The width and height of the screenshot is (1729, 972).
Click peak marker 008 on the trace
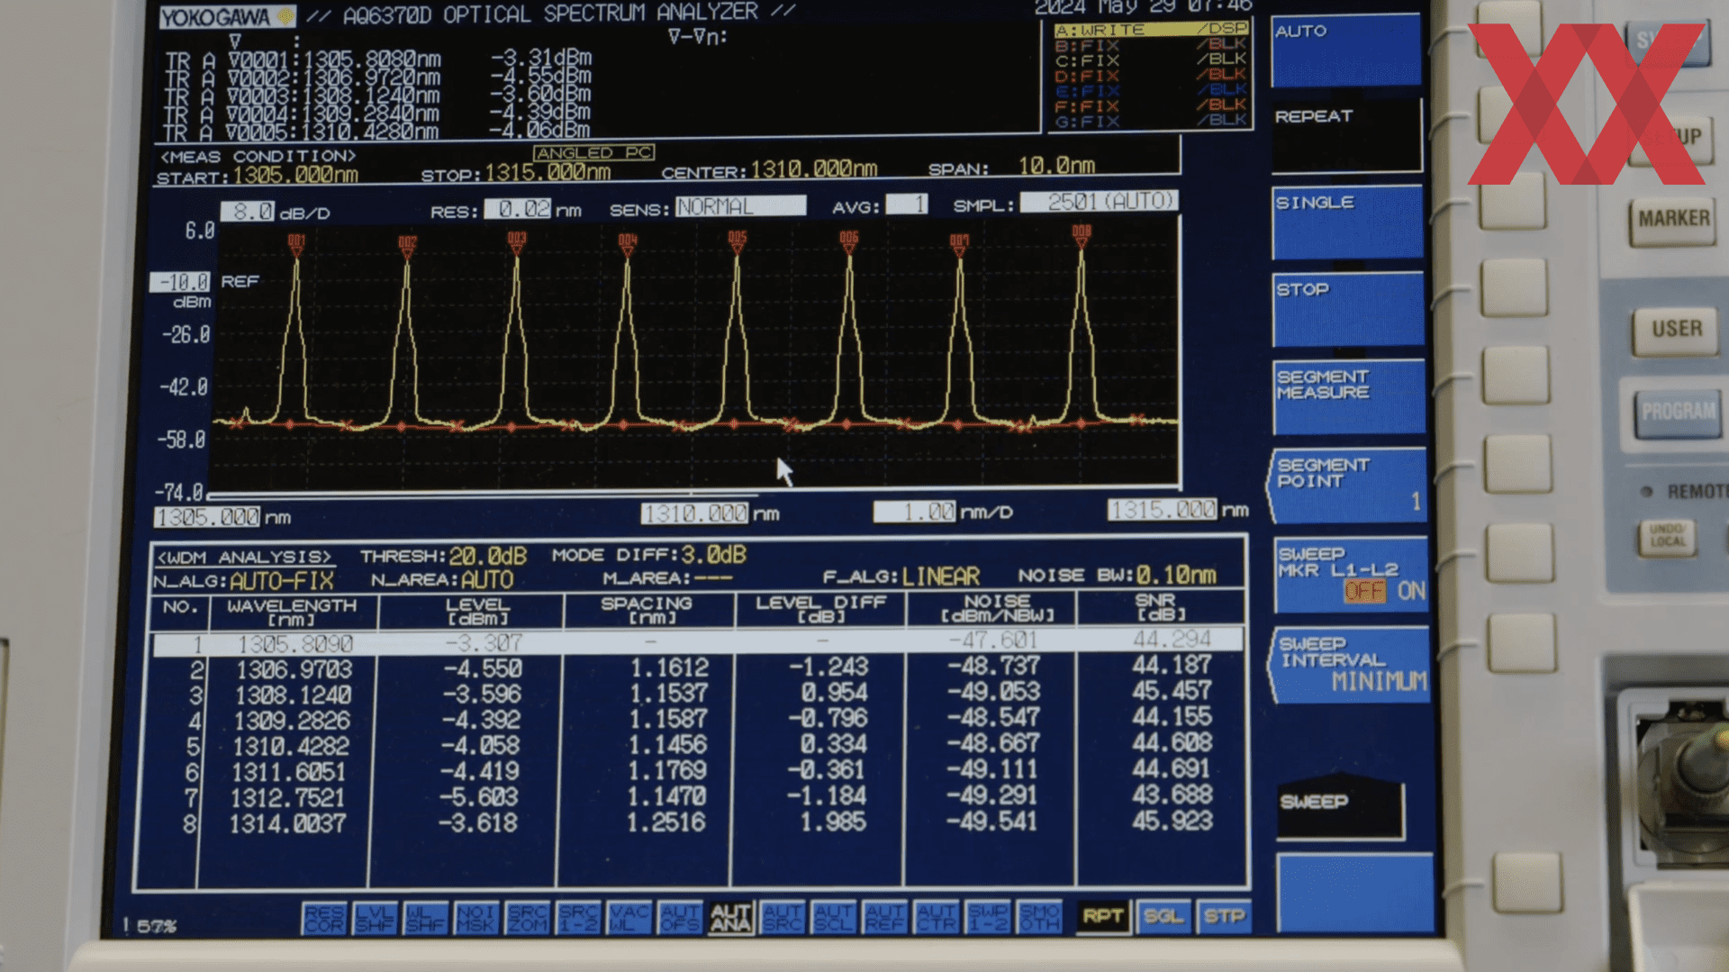pyautogui.click(x=1082, y=235)
